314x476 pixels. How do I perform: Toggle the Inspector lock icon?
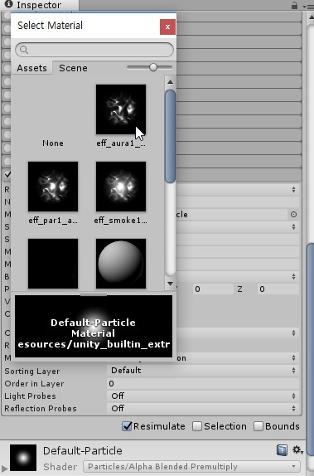click(294, 6)
